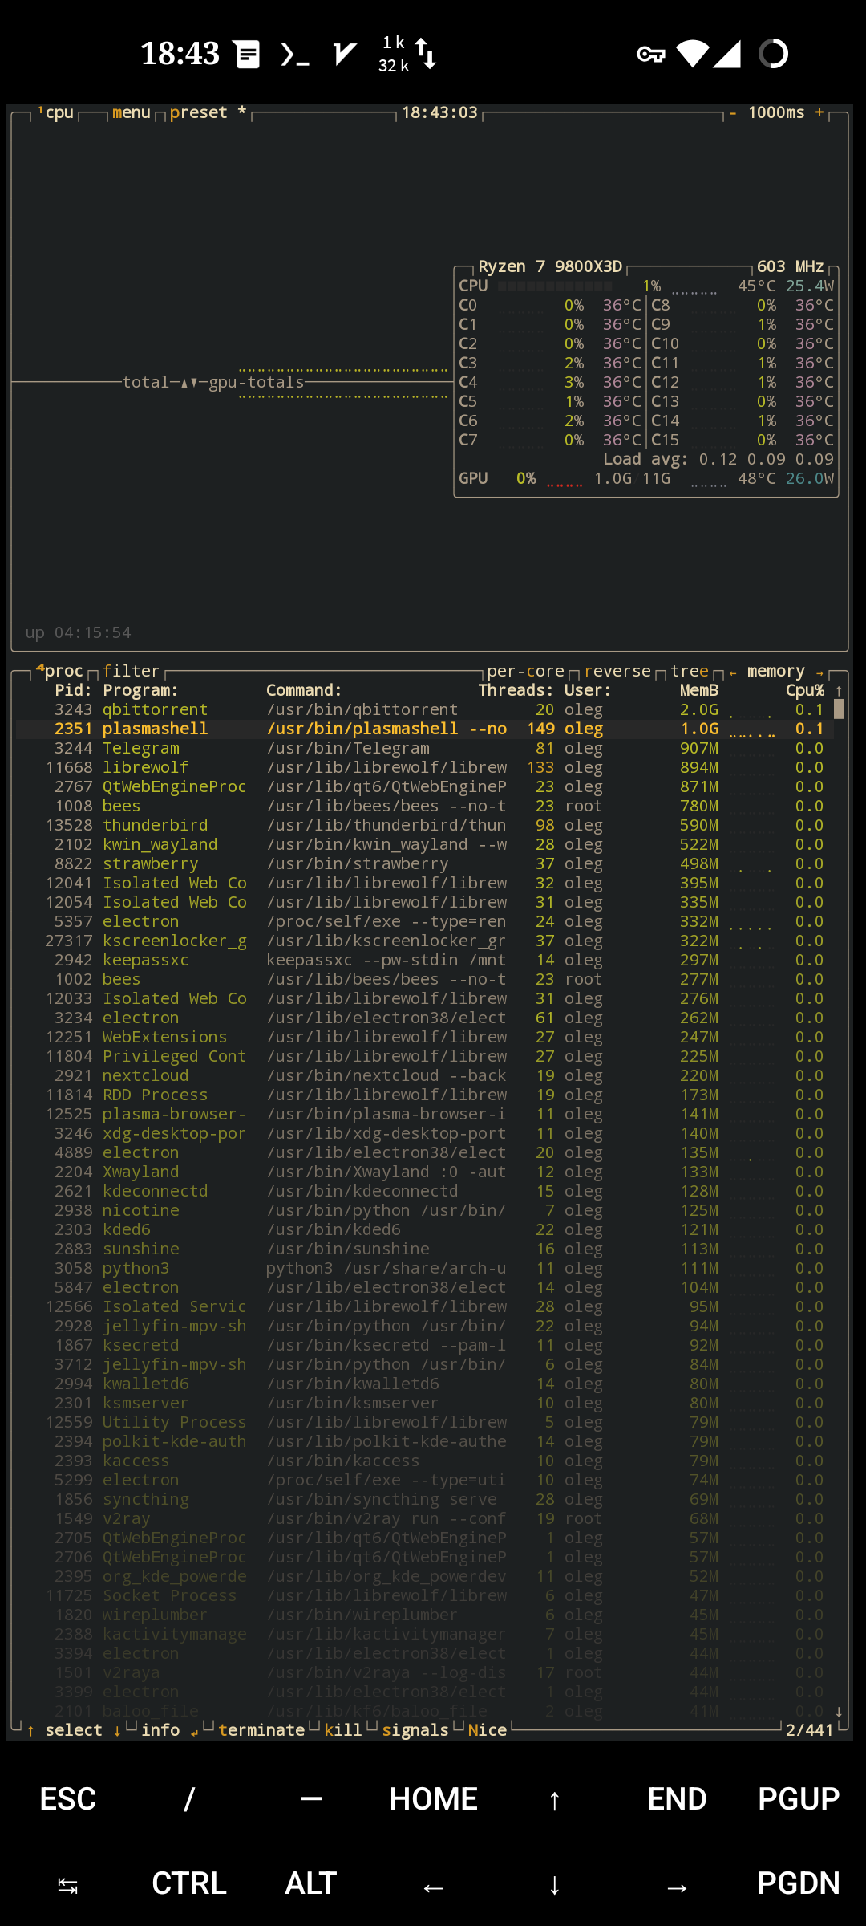866x1926 pixels.
Task: Select the kwin_wayland process row
Action: pyautogui.click(x=425, y=844)
